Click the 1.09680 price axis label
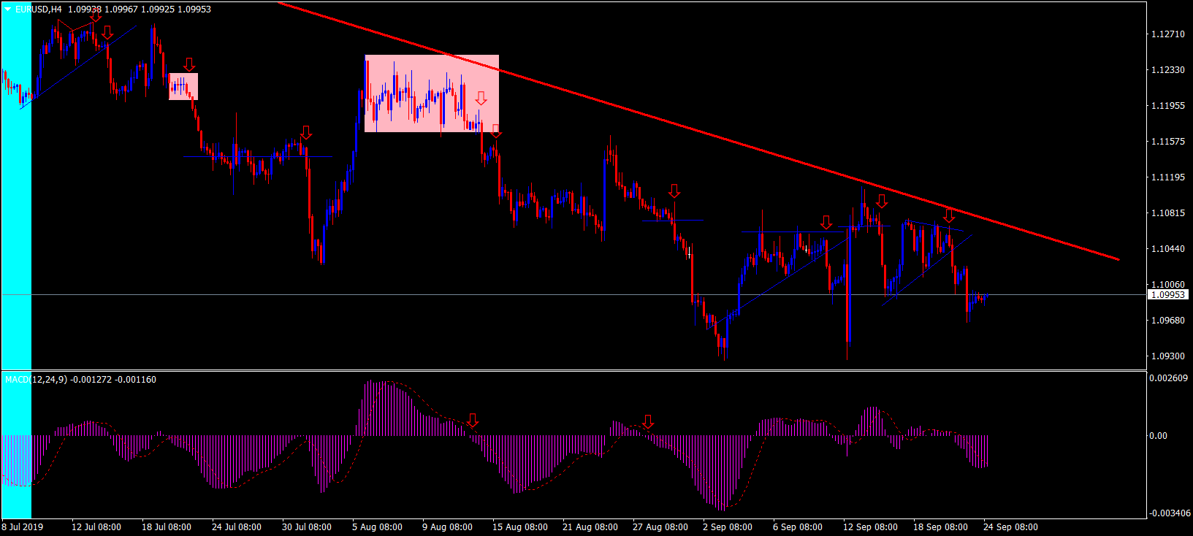Viewport: 1193px width, 536px height. pyautogui.click(x=1167, y=321)
